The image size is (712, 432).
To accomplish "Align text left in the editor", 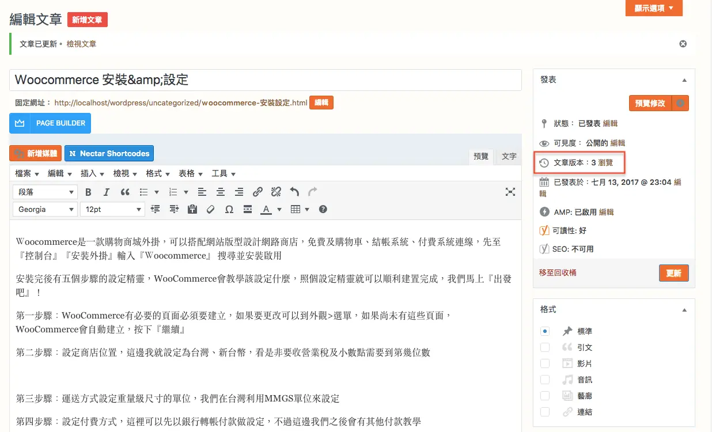I will click(202, 192).
